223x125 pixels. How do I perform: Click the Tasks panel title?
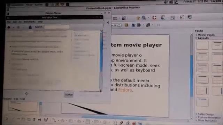click(199, 31)
